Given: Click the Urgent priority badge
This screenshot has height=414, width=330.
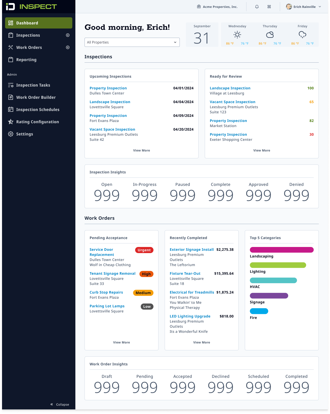Looking at the screenshot, I should pos(144,250).
